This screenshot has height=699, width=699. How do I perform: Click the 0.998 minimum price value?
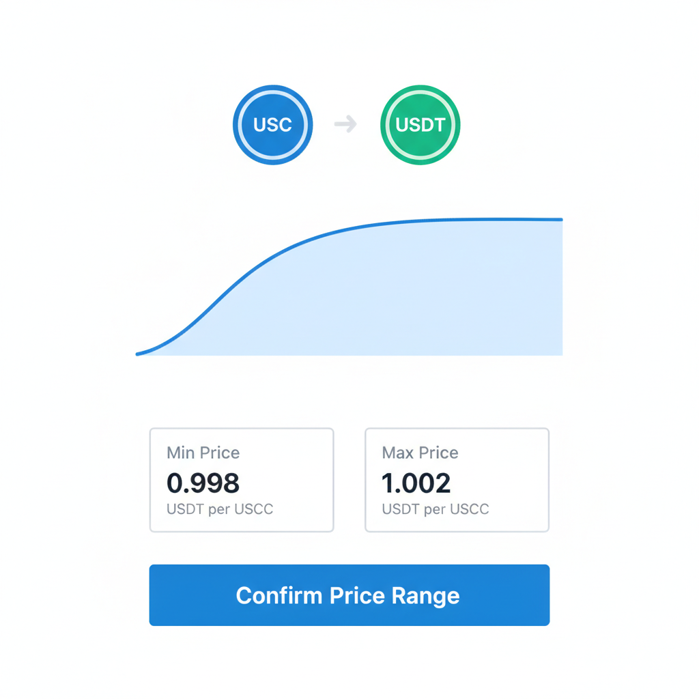(203, 483)
